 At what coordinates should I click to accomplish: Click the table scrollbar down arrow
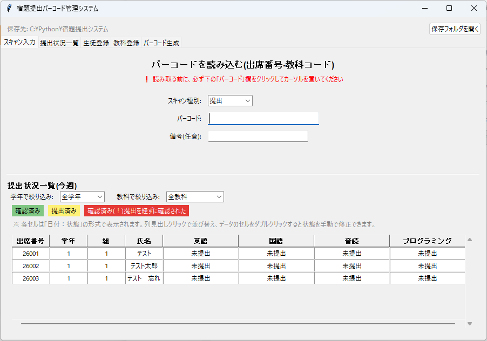[x=470, y=324]
